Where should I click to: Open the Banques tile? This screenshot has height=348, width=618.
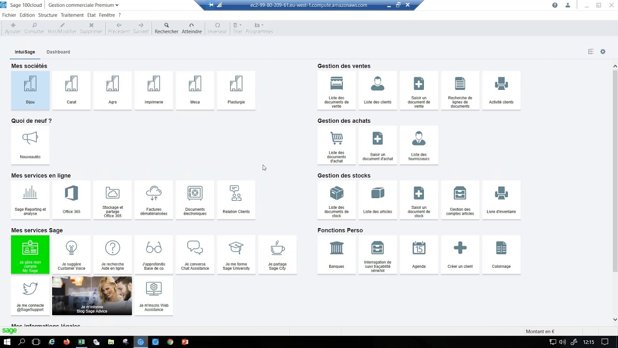pos(337,255)
